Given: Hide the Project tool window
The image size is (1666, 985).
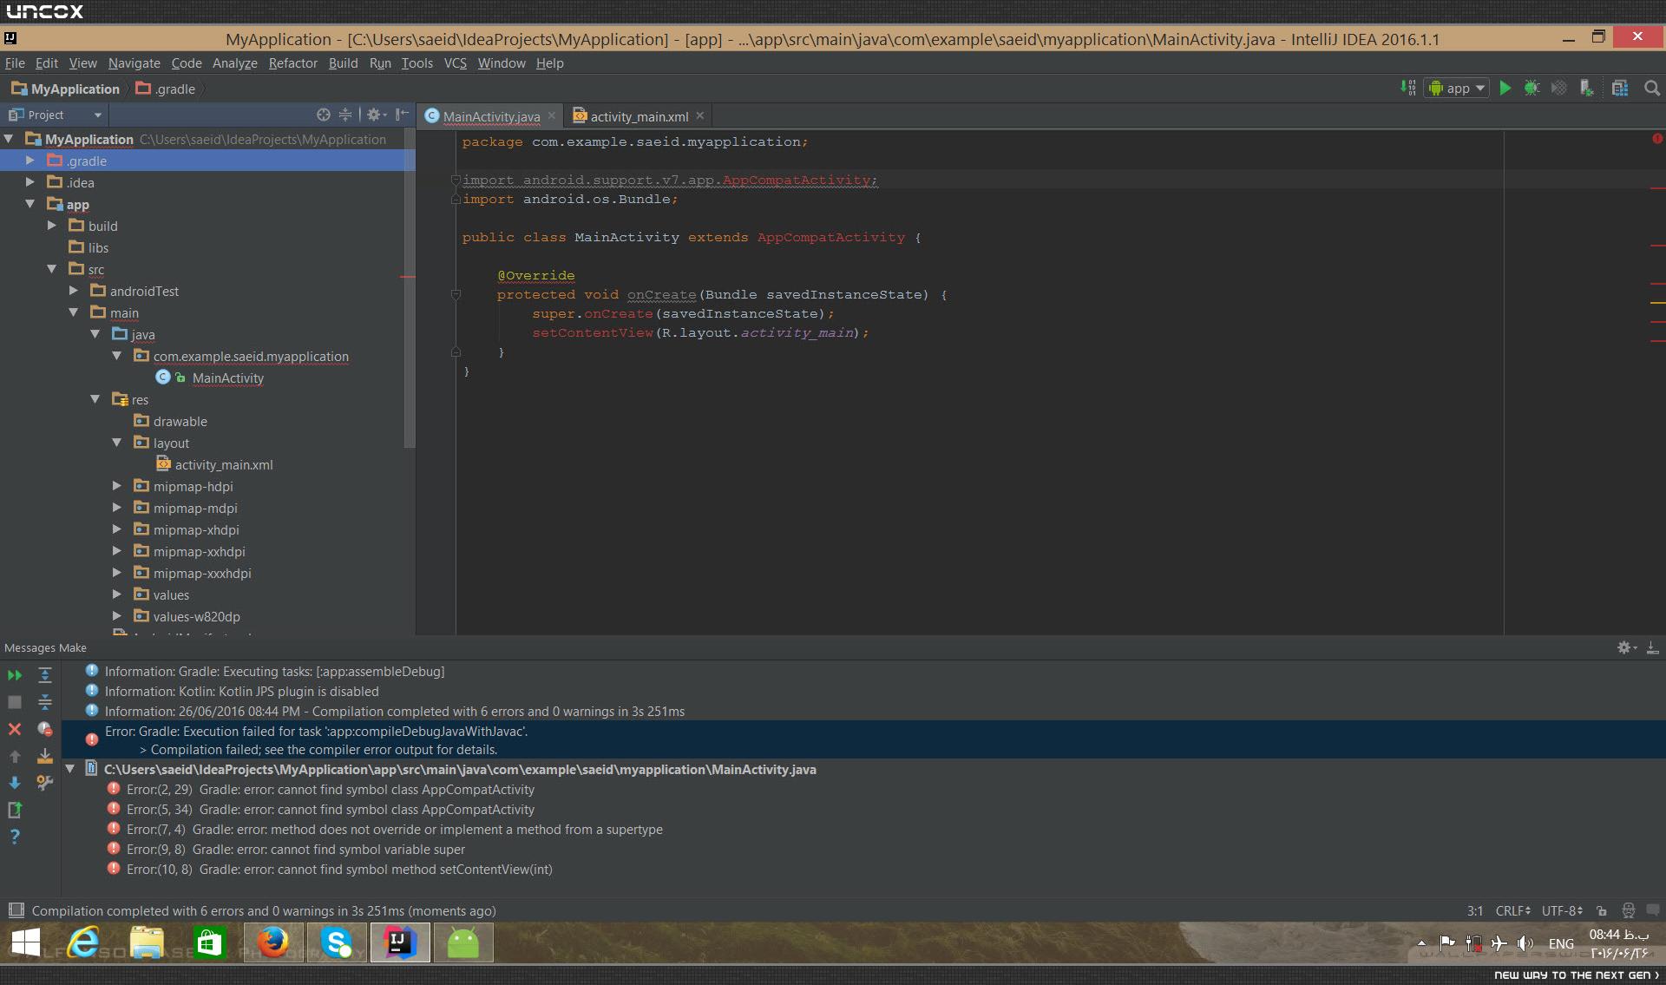Looking at the screenshot, I should [x=402, y=115].
